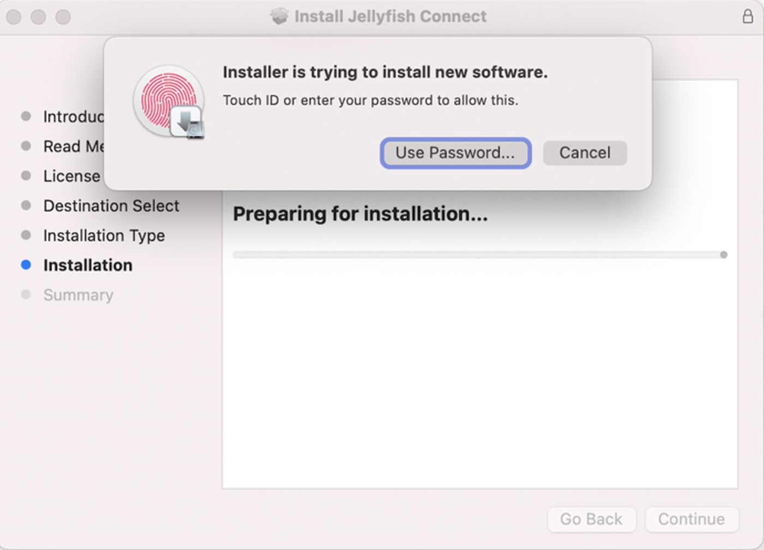
Task: Click the package box icon beside window title
Action: pos(279,16)
